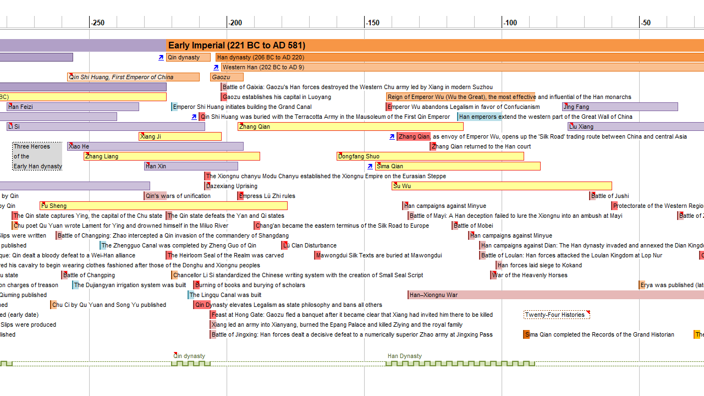
Task: Click the Dongfang Shuo yellow lifespan bar
Action: [x=430, y=156]
